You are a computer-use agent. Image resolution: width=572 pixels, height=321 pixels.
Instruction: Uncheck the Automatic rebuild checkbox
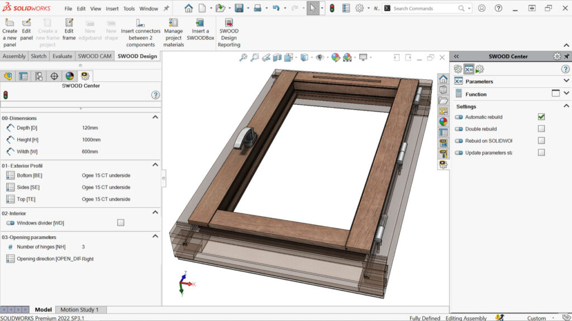click(x=541, y=117)
